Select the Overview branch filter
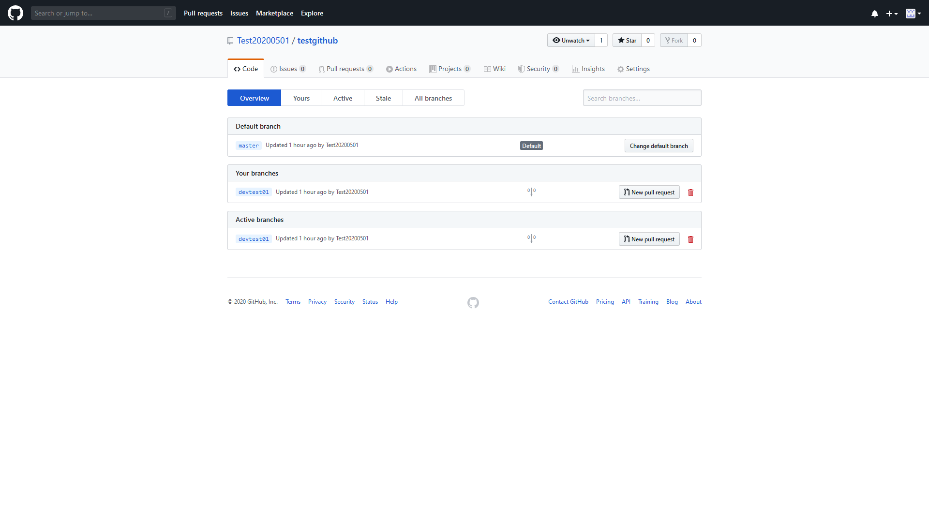Viewport: 929px width, 531px height. pyautogui.click(x=255, y=98)
